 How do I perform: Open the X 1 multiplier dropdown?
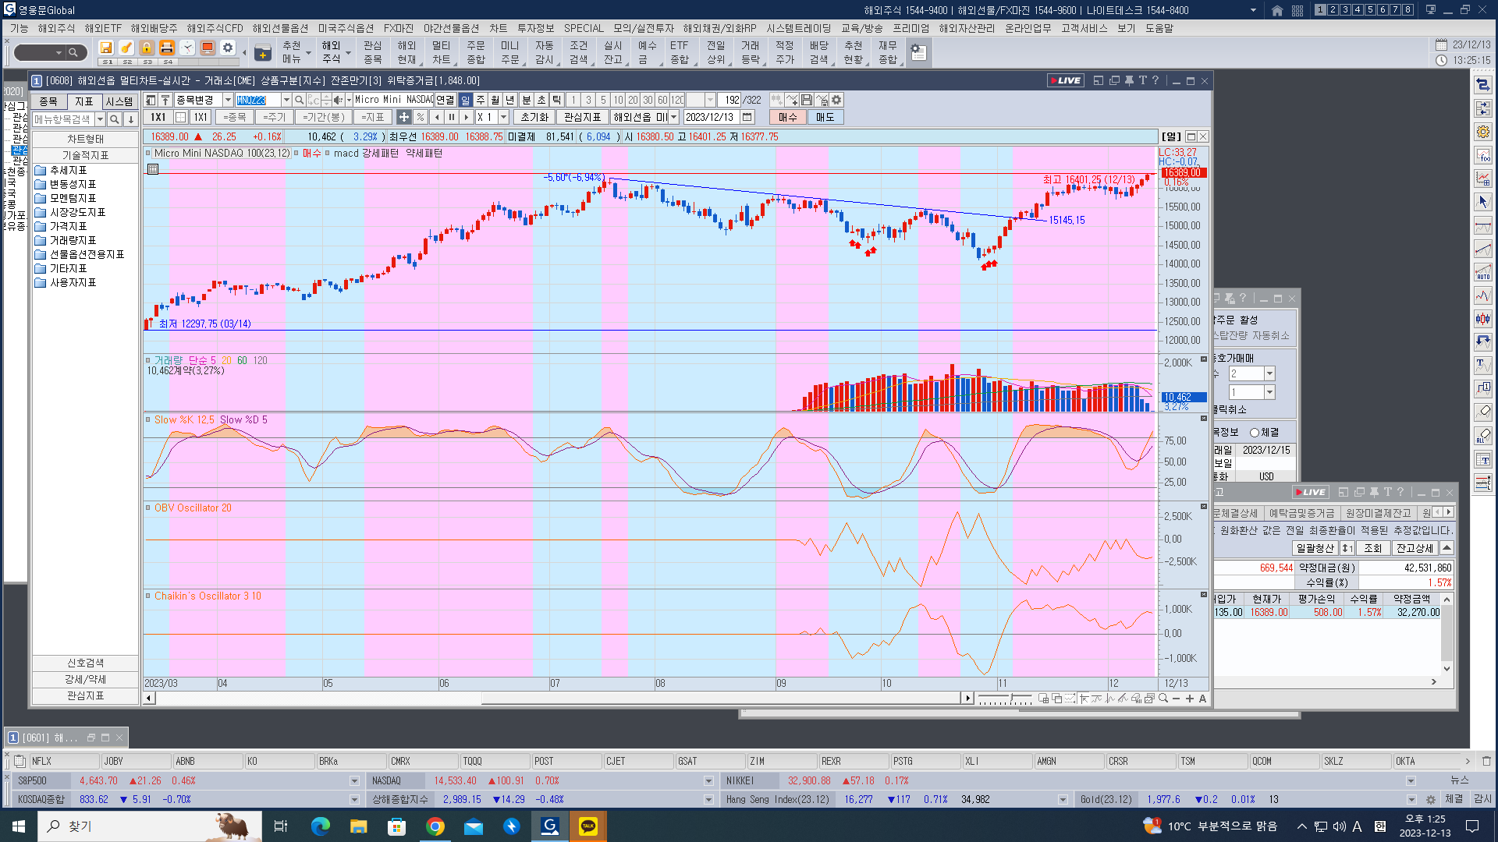tap(504, 117)
